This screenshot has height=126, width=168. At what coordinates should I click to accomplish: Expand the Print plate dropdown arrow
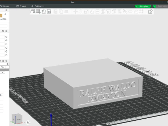point(154,6)
